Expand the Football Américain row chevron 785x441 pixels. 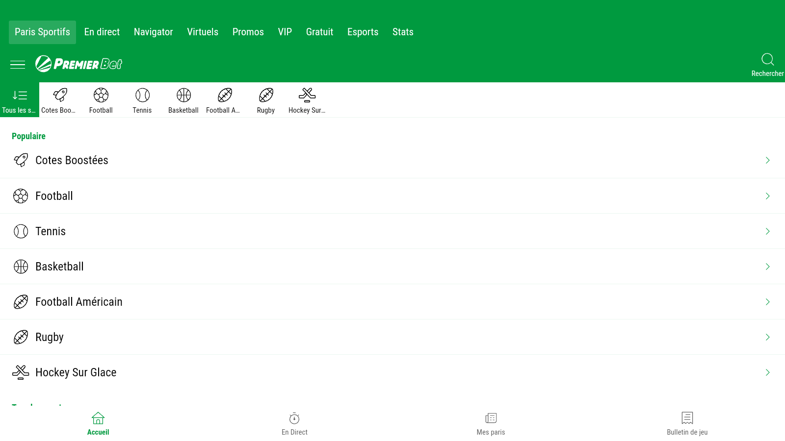(767, 302)
